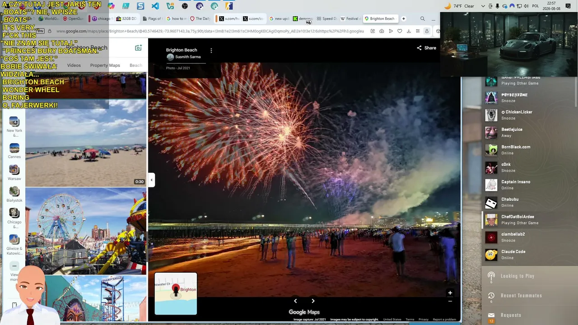
Task: Click the Google Maps logo under the photo
Action: [304, 312]
